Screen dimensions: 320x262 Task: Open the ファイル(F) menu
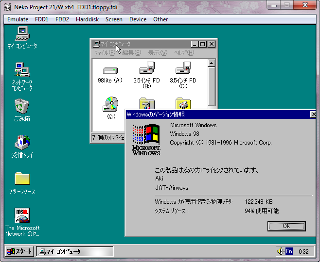click(105, 53)
